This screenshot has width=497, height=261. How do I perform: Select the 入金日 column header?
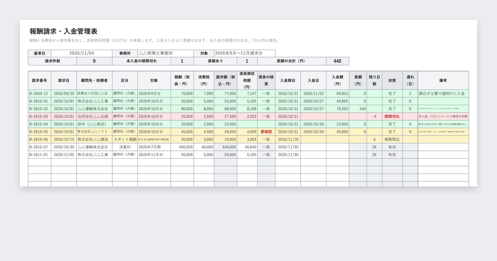point(314,80)
